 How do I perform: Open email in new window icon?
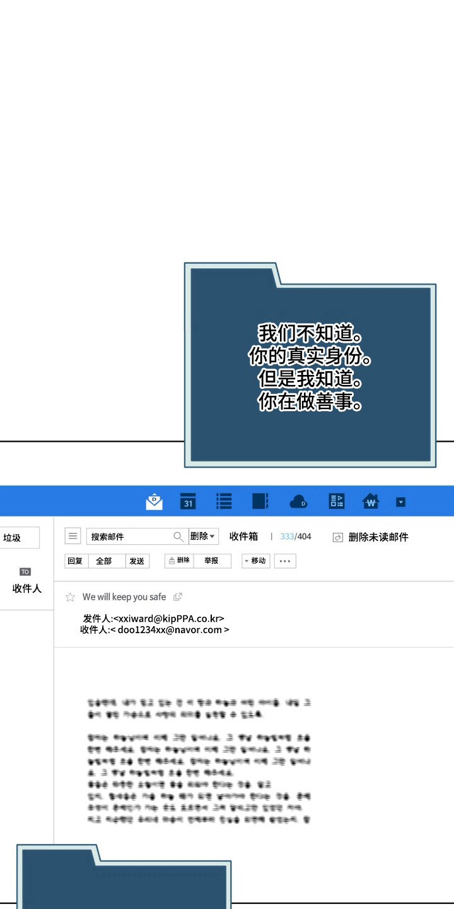178,597
